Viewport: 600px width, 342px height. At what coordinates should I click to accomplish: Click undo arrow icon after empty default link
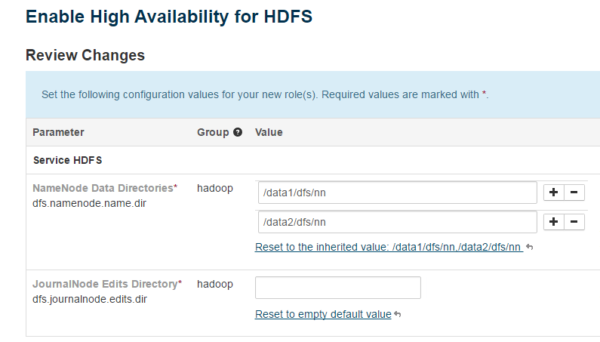pos(397,314)
